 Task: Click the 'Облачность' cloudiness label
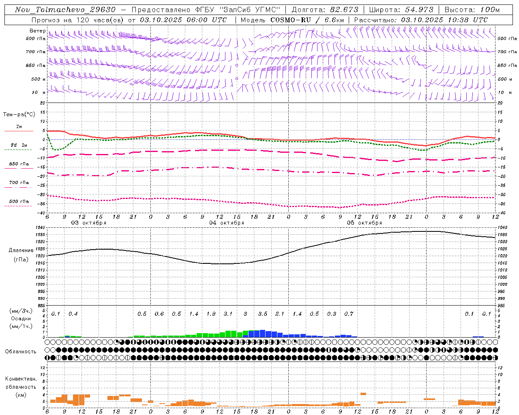click(x=21, y=352)
